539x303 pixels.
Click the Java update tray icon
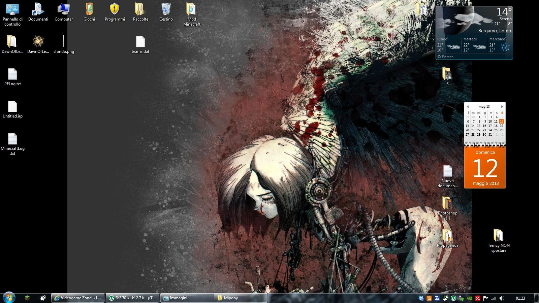point(429,298)
